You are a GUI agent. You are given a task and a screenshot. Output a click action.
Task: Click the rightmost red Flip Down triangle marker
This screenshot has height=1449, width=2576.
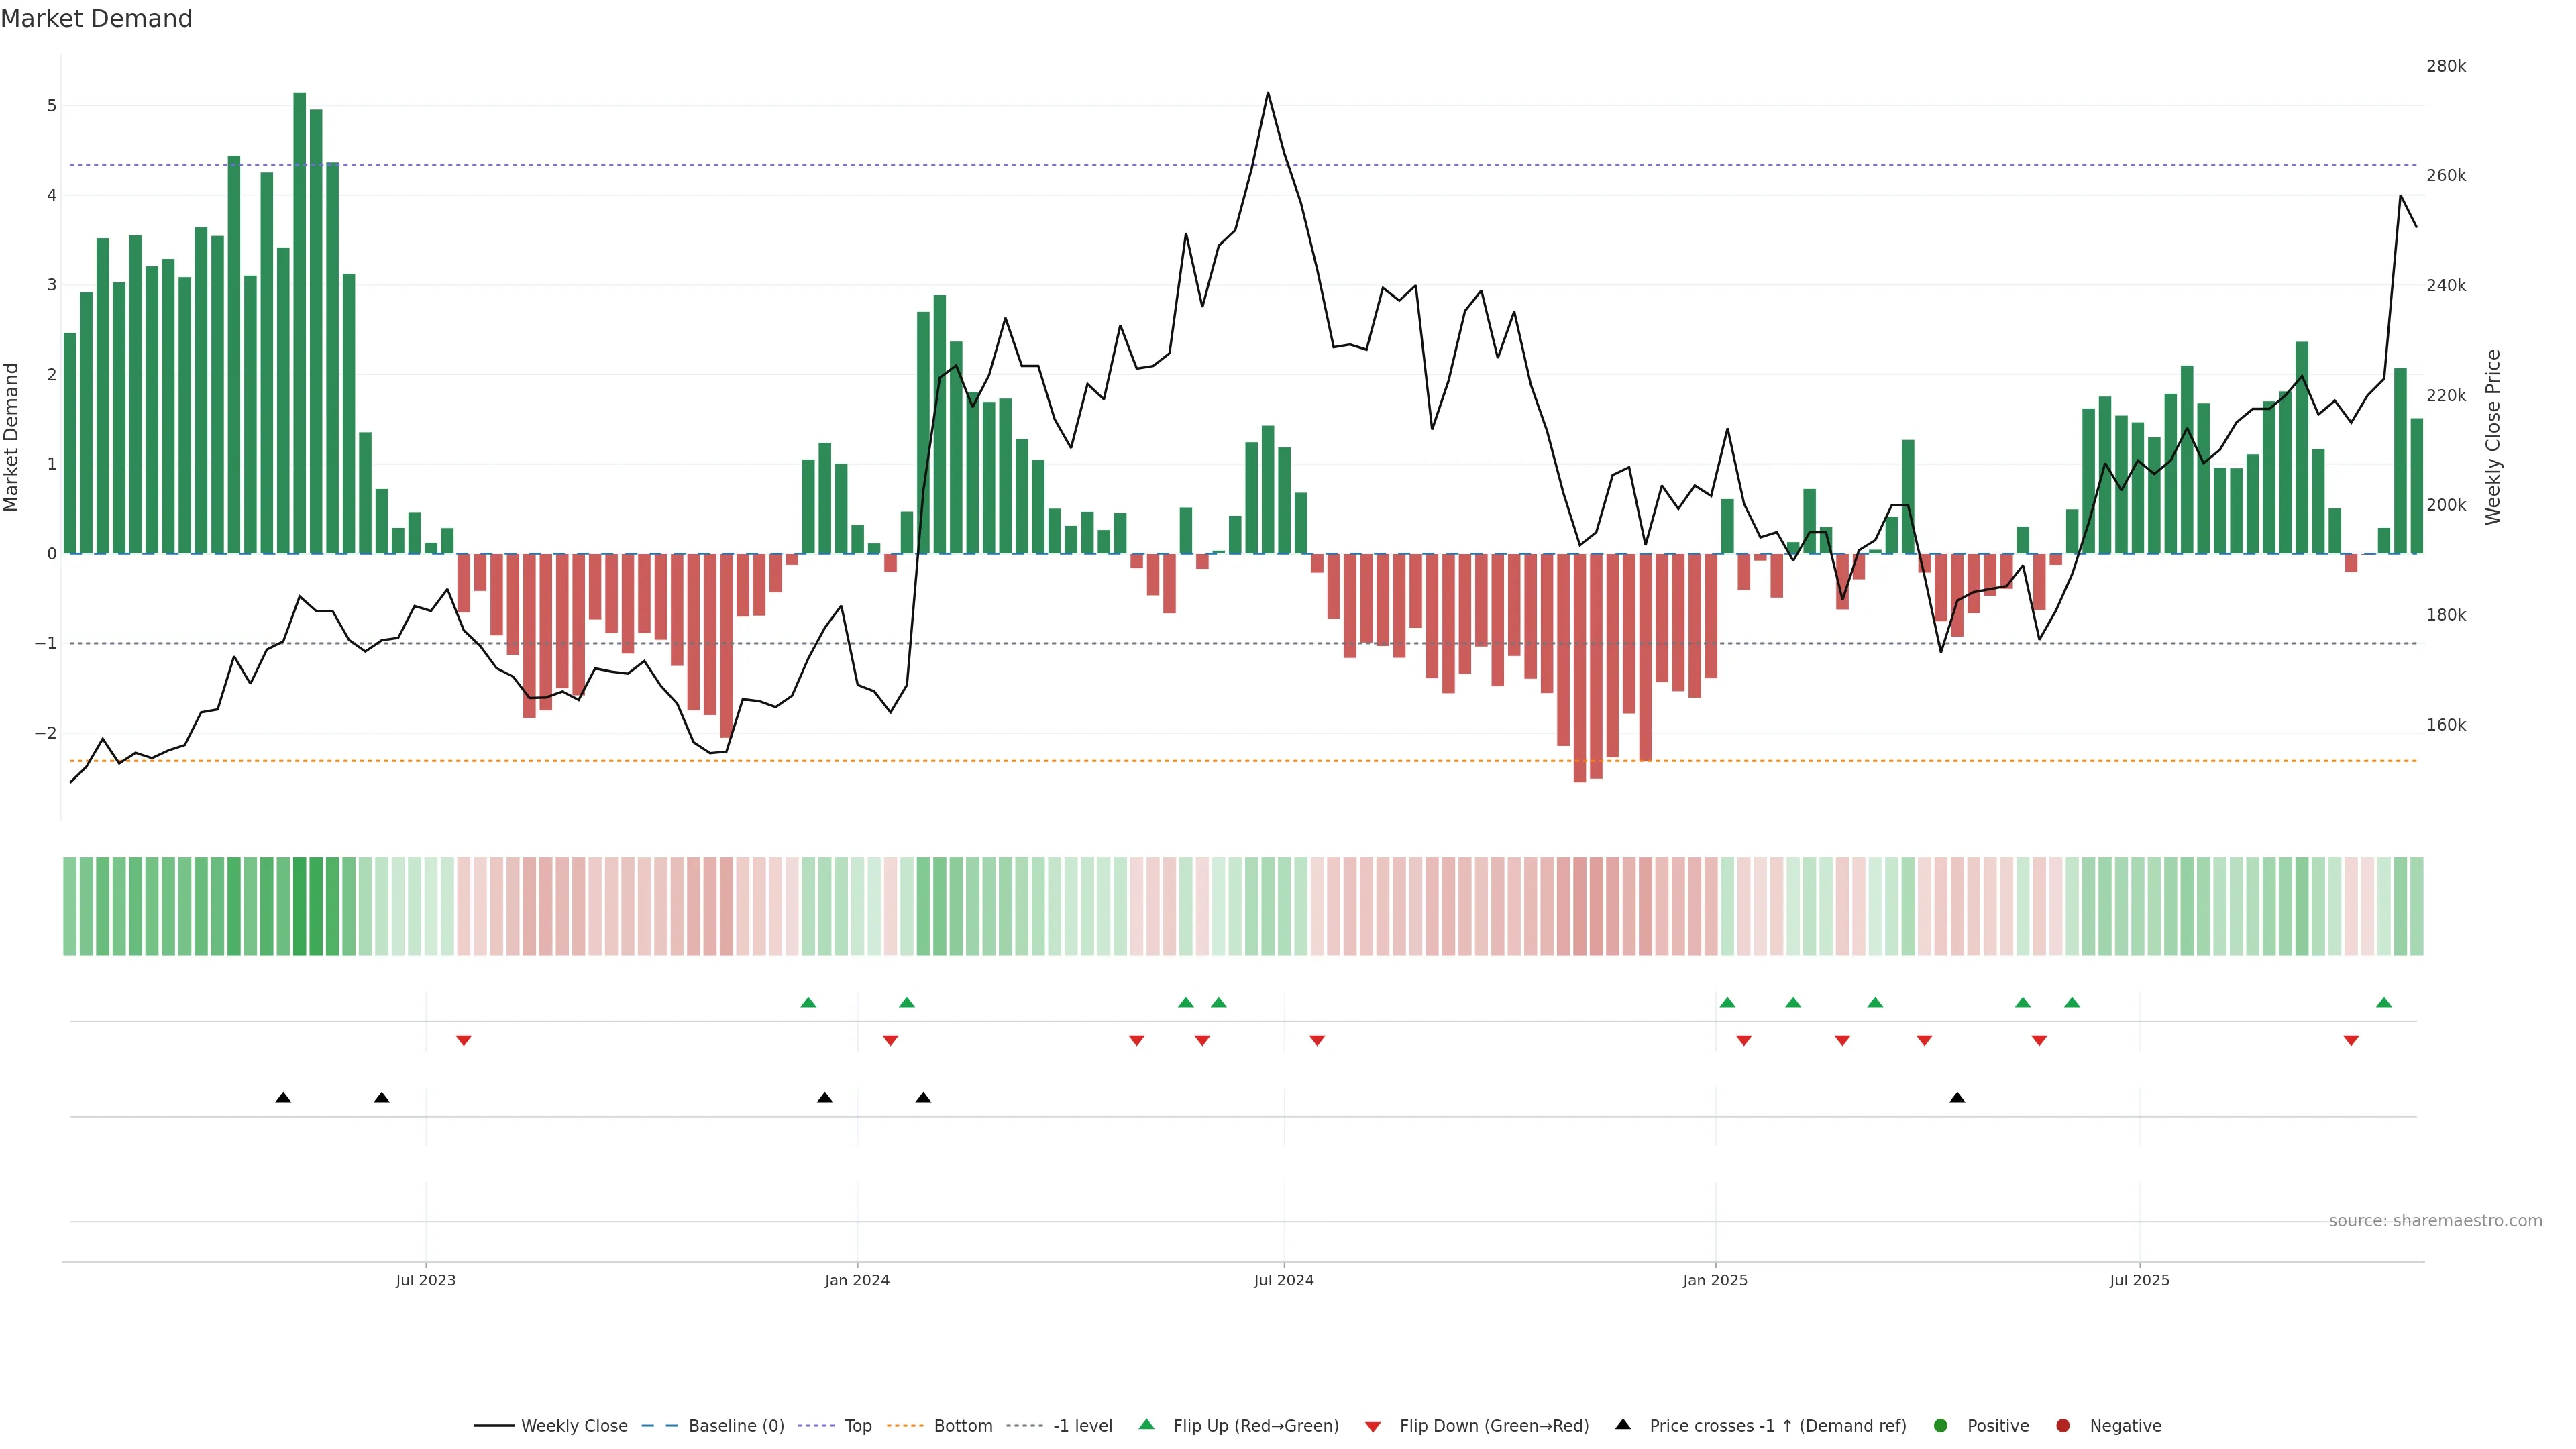click(x=2351, y=1041)
